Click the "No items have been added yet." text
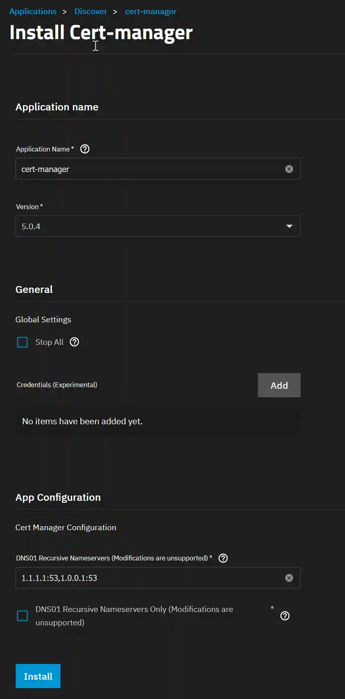Screen dimensions: 345x699 82,421
